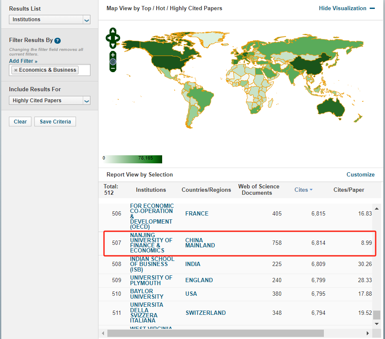Click the horizontal scrollbar under the table
The image size is (385, 339).
click(x=215, y=333)
